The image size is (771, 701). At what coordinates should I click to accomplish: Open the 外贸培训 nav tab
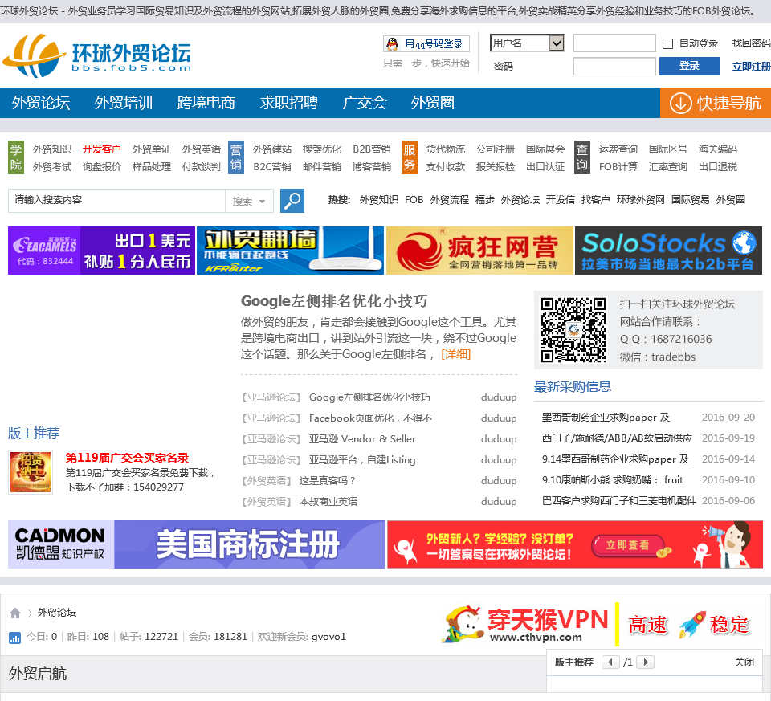click(x=124, y=103)
